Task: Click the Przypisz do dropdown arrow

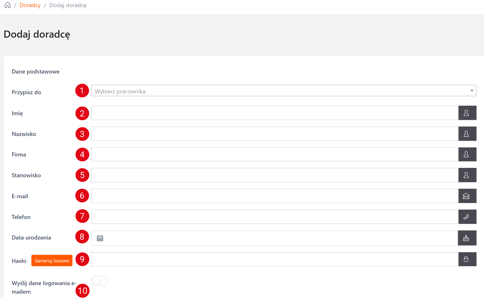Action: pos(472,91)
